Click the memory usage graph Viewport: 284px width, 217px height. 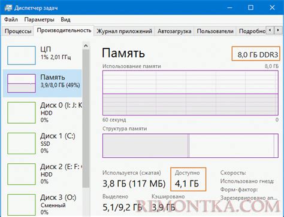pyautogui.click(x=191, y=93)
